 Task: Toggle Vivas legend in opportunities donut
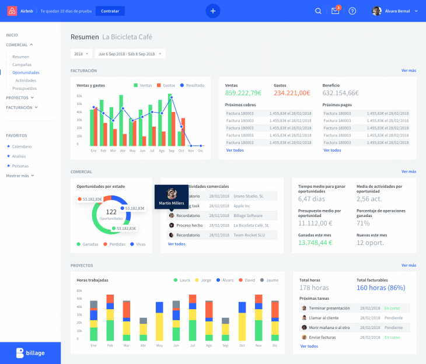pos(138,244)
